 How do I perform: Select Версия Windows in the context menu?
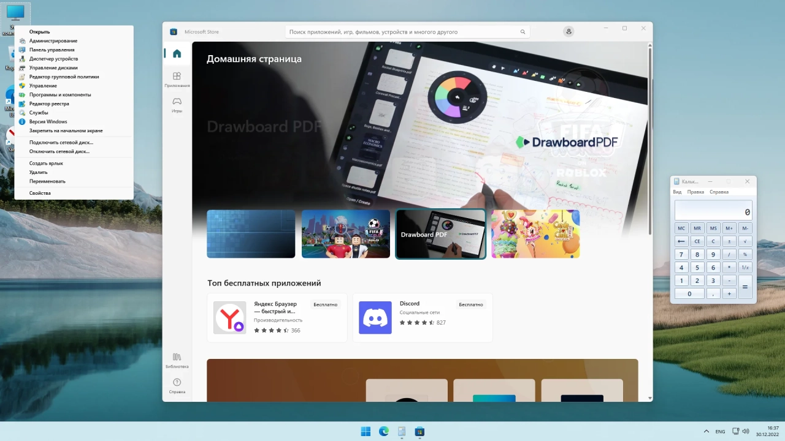(x=74, y=122)
